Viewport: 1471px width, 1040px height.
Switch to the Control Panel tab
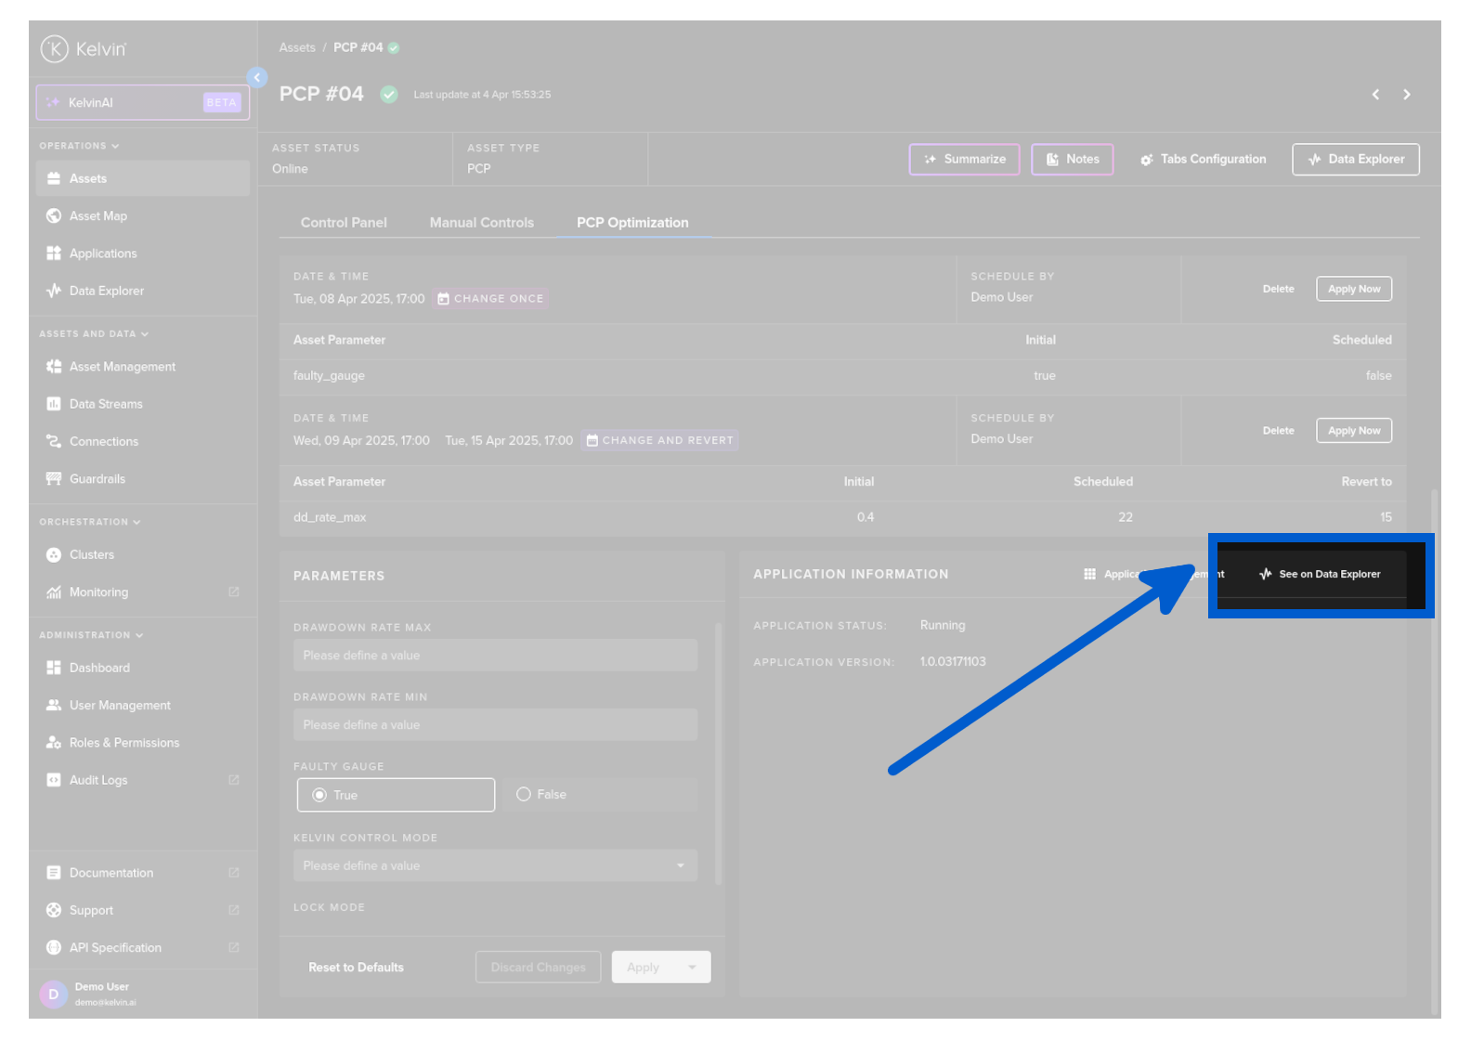(x=344, y=223)
